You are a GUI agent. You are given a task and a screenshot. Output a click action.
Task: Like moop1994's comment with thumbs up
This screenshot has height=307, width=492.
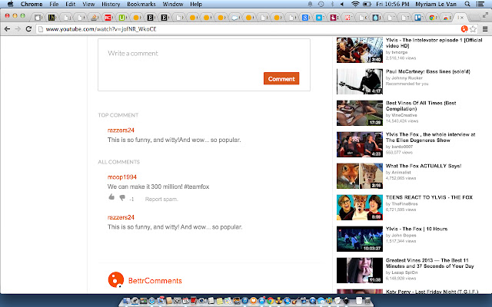(111, 197)
